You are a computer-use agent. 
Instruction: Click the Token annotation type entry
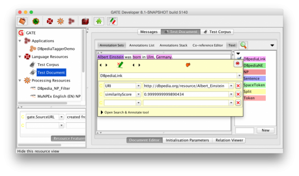pos(254,98)
